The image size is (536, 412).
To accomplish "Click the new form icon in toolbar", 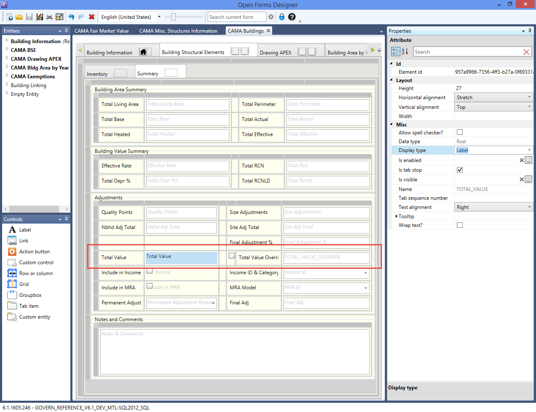I will tap(9, 17).
